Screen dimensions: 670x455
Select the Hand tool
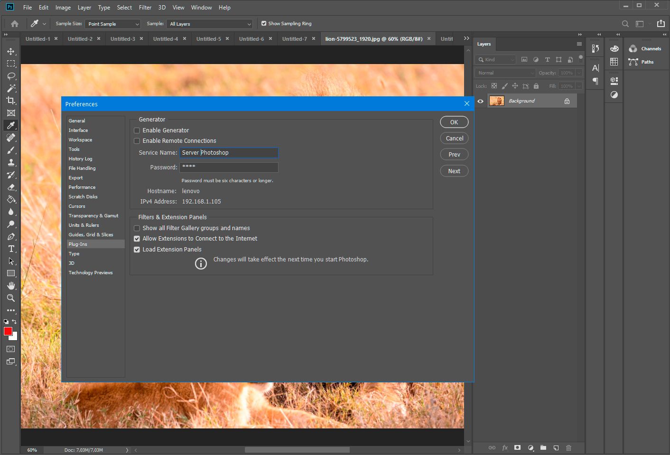click(11, 286)
